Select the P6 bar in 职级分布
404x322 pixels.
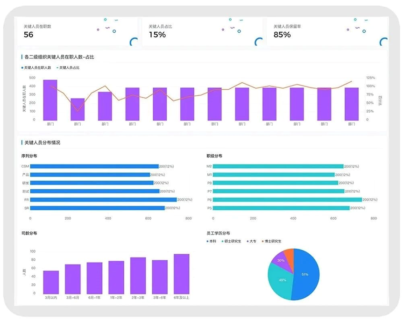coord(287,200)
